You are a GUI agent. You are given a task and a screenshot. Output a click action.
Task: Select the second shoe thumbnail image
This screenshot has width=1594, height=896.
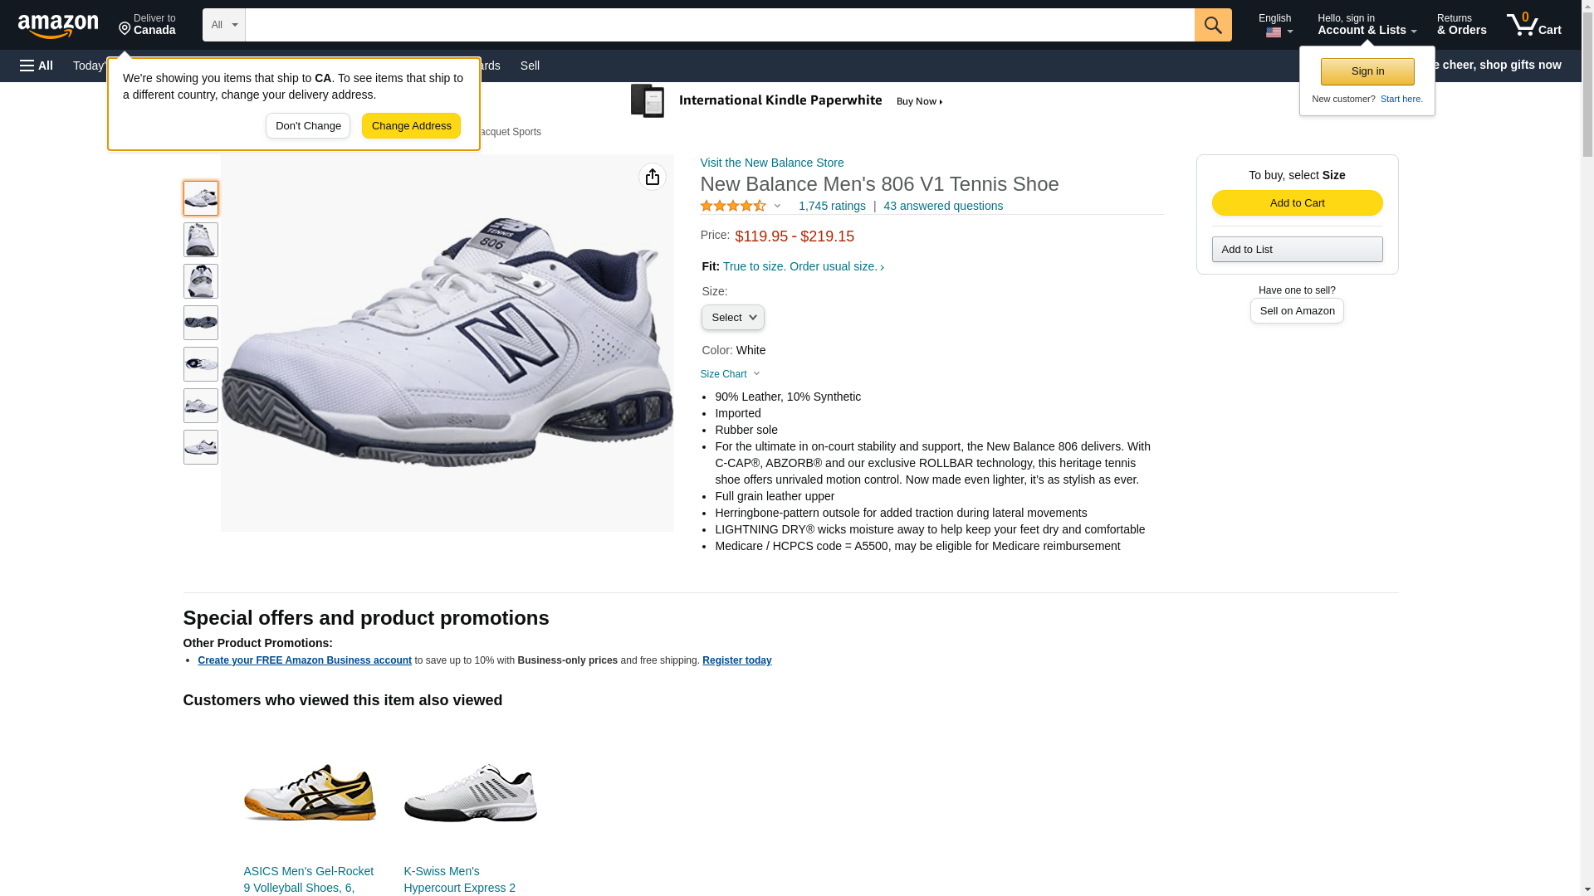coord(201,240)
